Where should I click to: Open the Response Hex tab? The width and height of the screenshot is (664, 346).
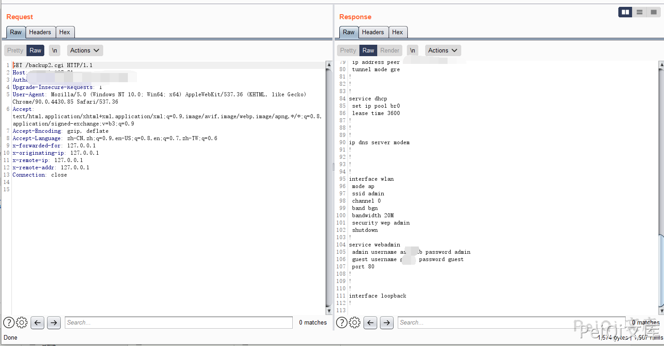[x=397, y=32]
